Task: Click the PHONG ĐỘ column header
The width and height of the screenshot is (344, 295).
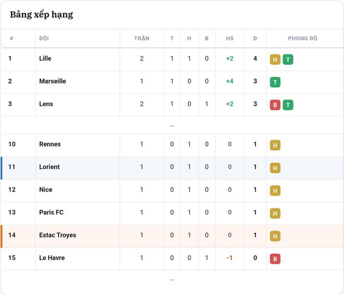Action: [303, 38]
